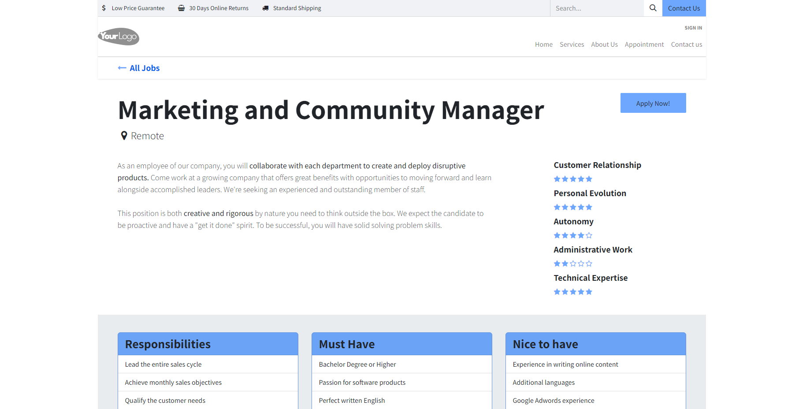Screen dimensions: 810x409
Task: Open the Home menu item
Action: point(543,45)
